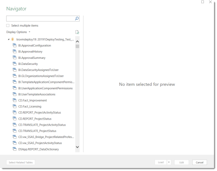
Task: Collapse the trovmdeploy19 database node
Action: click(x=9, y=39)
